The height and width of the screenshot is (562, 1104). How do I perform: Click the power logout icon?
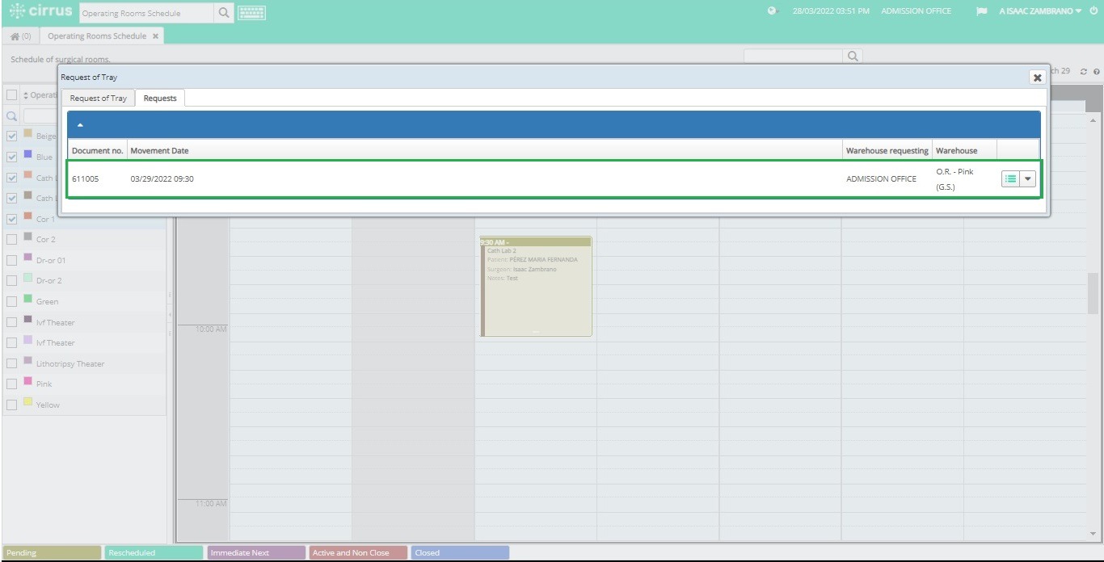(1093, 11)
